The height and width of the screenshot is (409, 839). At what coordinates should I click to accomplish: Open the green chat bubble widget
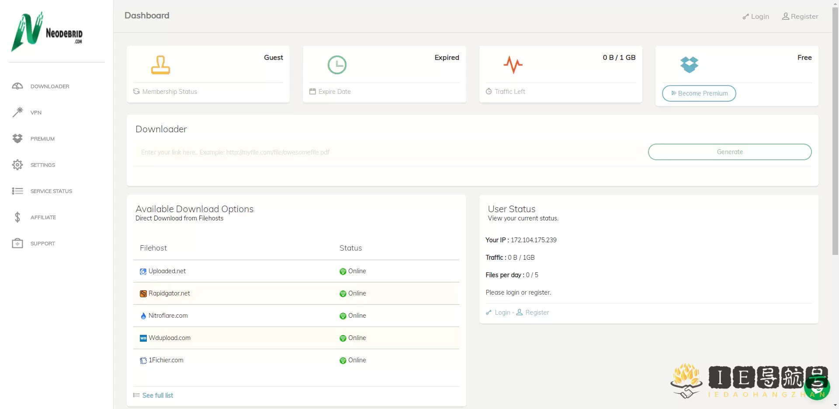click(x=817, y=387)
